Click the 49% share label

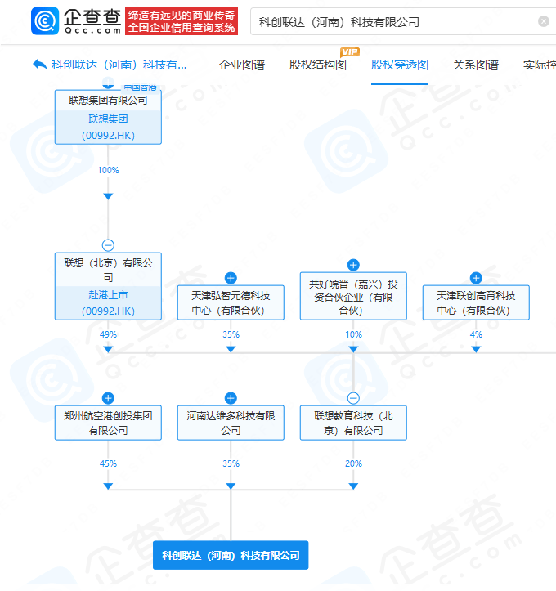coord(108,334)
